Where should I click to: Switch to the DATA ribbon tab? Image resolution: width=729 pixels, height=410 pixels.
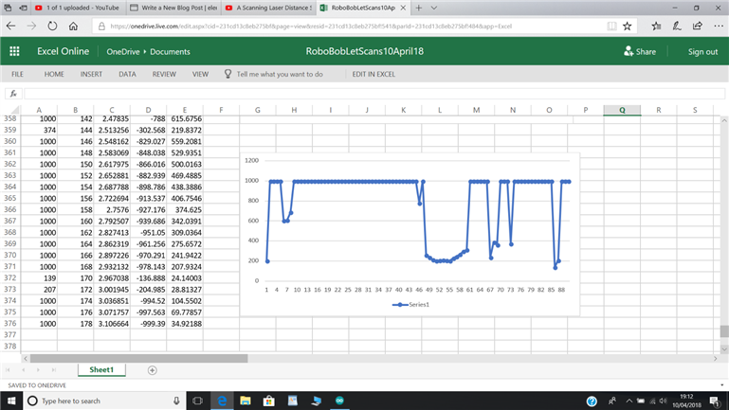[127, 74]
